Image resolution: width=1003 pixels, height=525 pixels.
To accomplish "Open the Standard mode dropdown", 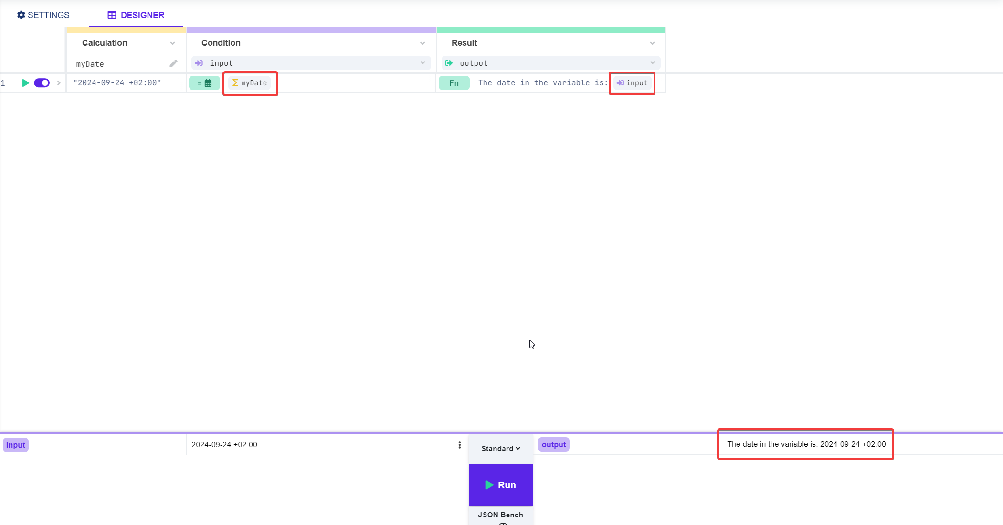I will pos(500,449).
